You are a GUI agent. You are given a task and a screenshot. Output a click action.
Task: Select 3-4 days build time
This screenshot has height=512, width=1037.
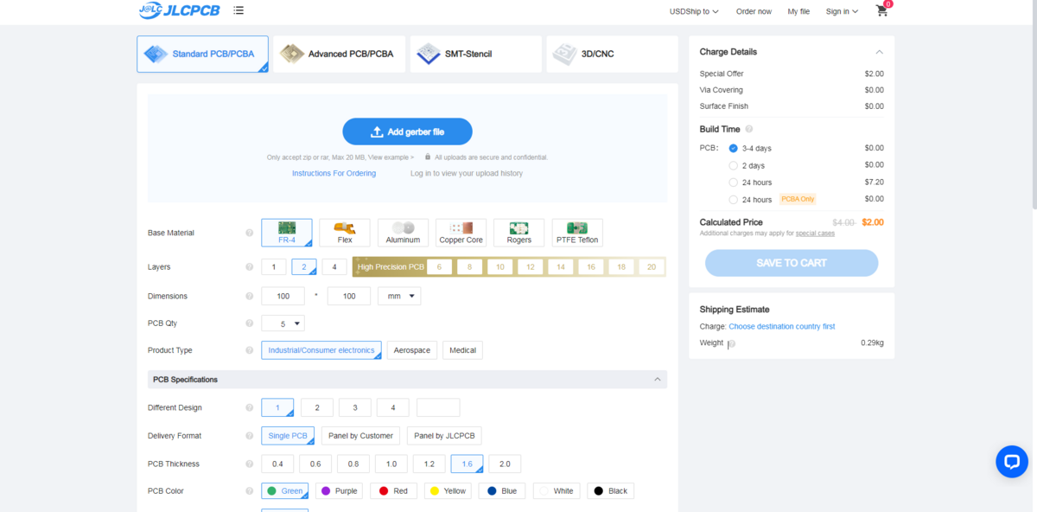[734, 148]
